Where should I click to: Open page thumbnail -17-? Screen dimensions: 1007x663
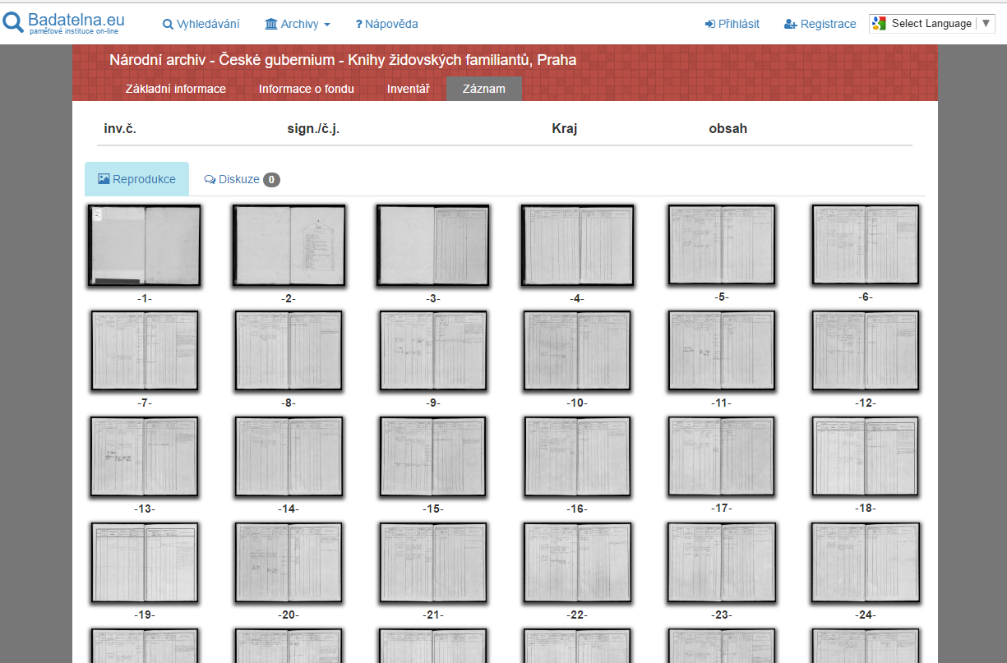pos(722,457)
